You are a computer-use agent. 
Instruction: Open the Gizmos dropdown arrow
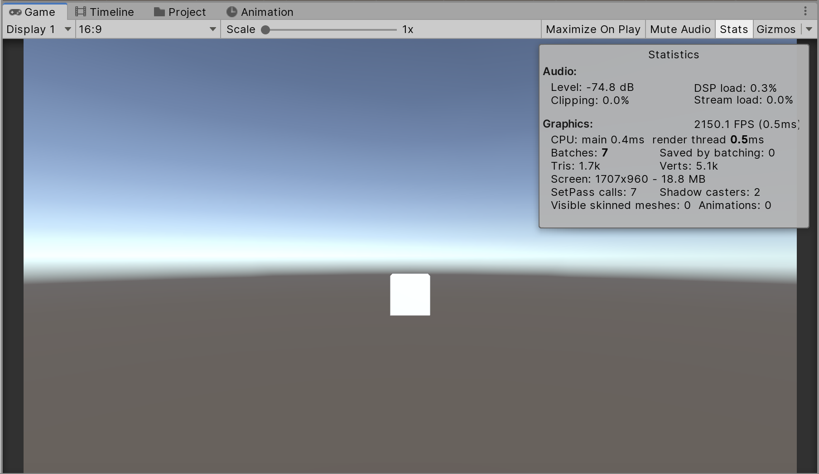[809, 29]
